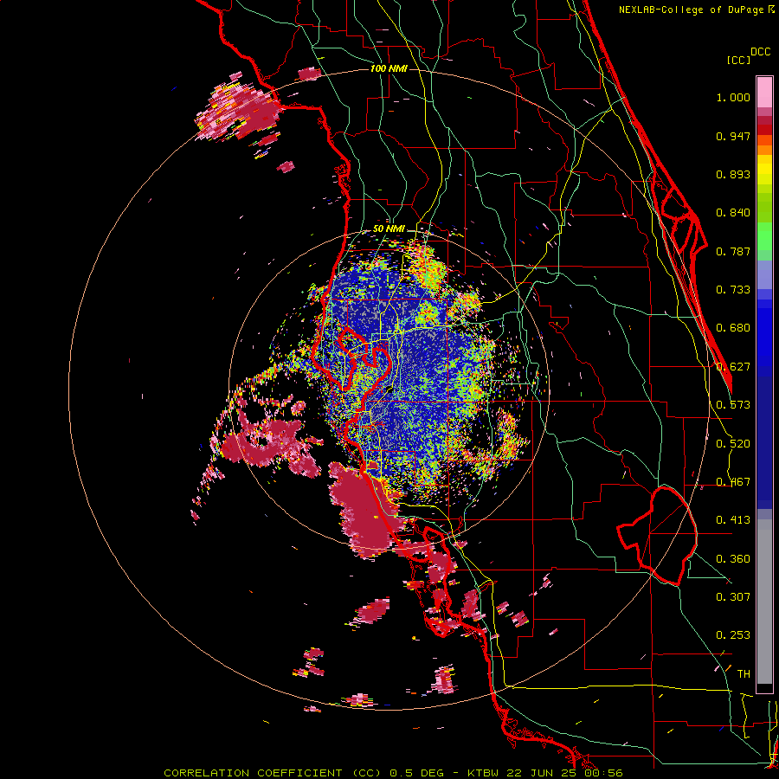Image resolution: width=779 pixels, height=779 pixels.
Task: Select the 1.000 scale value
Action: 733,97
